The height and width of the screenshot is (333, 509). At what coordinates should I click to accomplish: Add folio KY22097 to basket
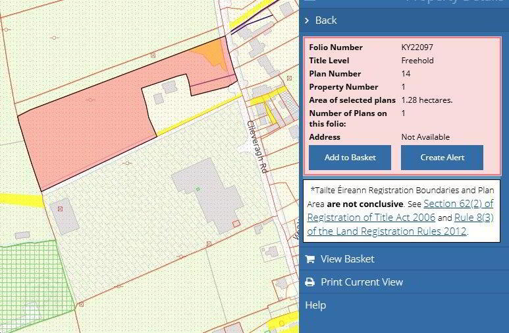(350, 158)
